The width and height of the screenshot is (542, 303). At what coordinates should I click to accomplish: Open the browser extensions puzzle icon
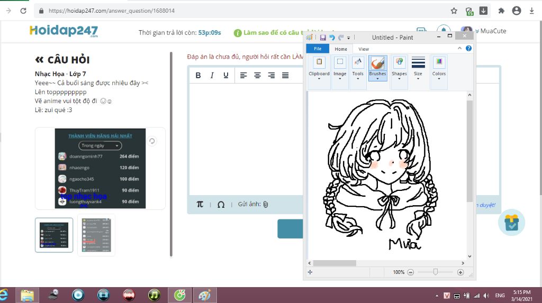click(501, 11)
